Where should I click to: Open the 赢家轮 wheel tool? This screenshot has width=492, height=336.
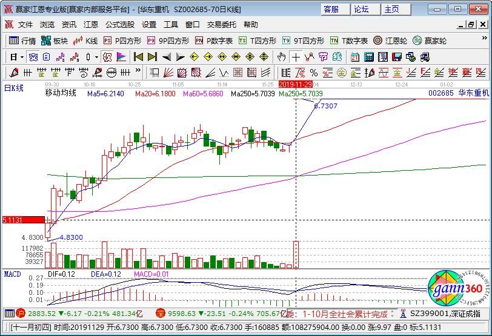430,41
